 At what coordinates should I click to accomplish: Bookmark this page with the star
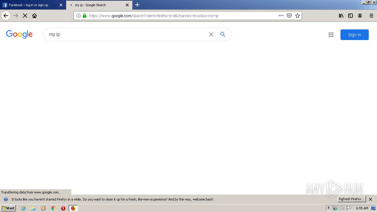click(297, 16)
